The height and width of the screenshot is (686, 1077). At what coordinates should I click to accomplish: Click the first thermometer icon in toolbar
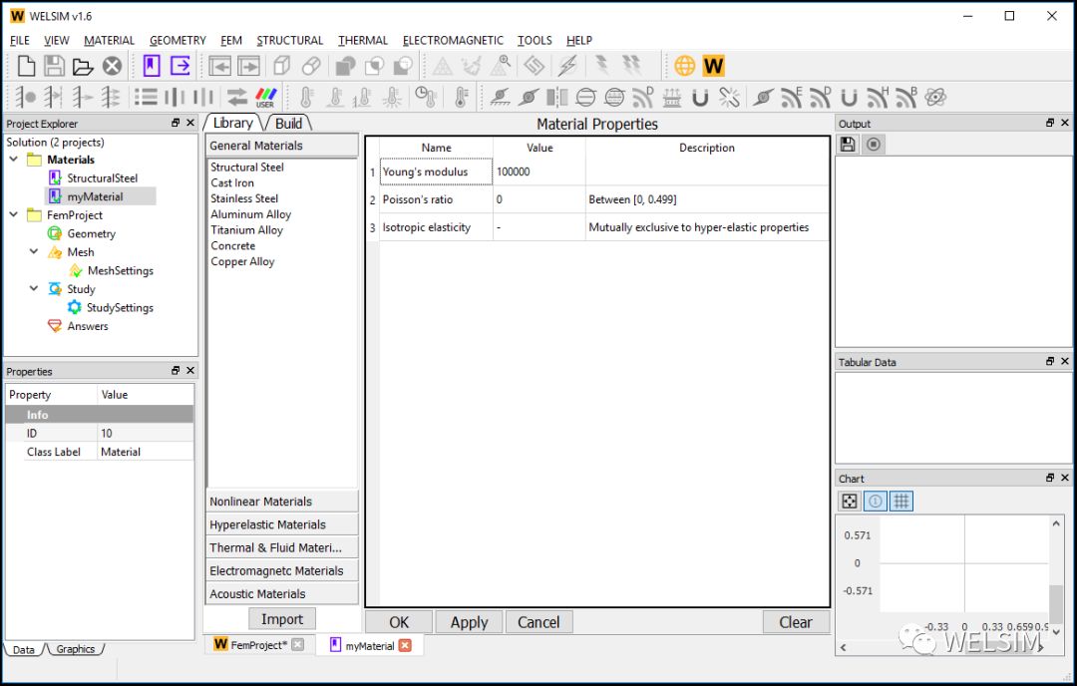click(306, 97)
